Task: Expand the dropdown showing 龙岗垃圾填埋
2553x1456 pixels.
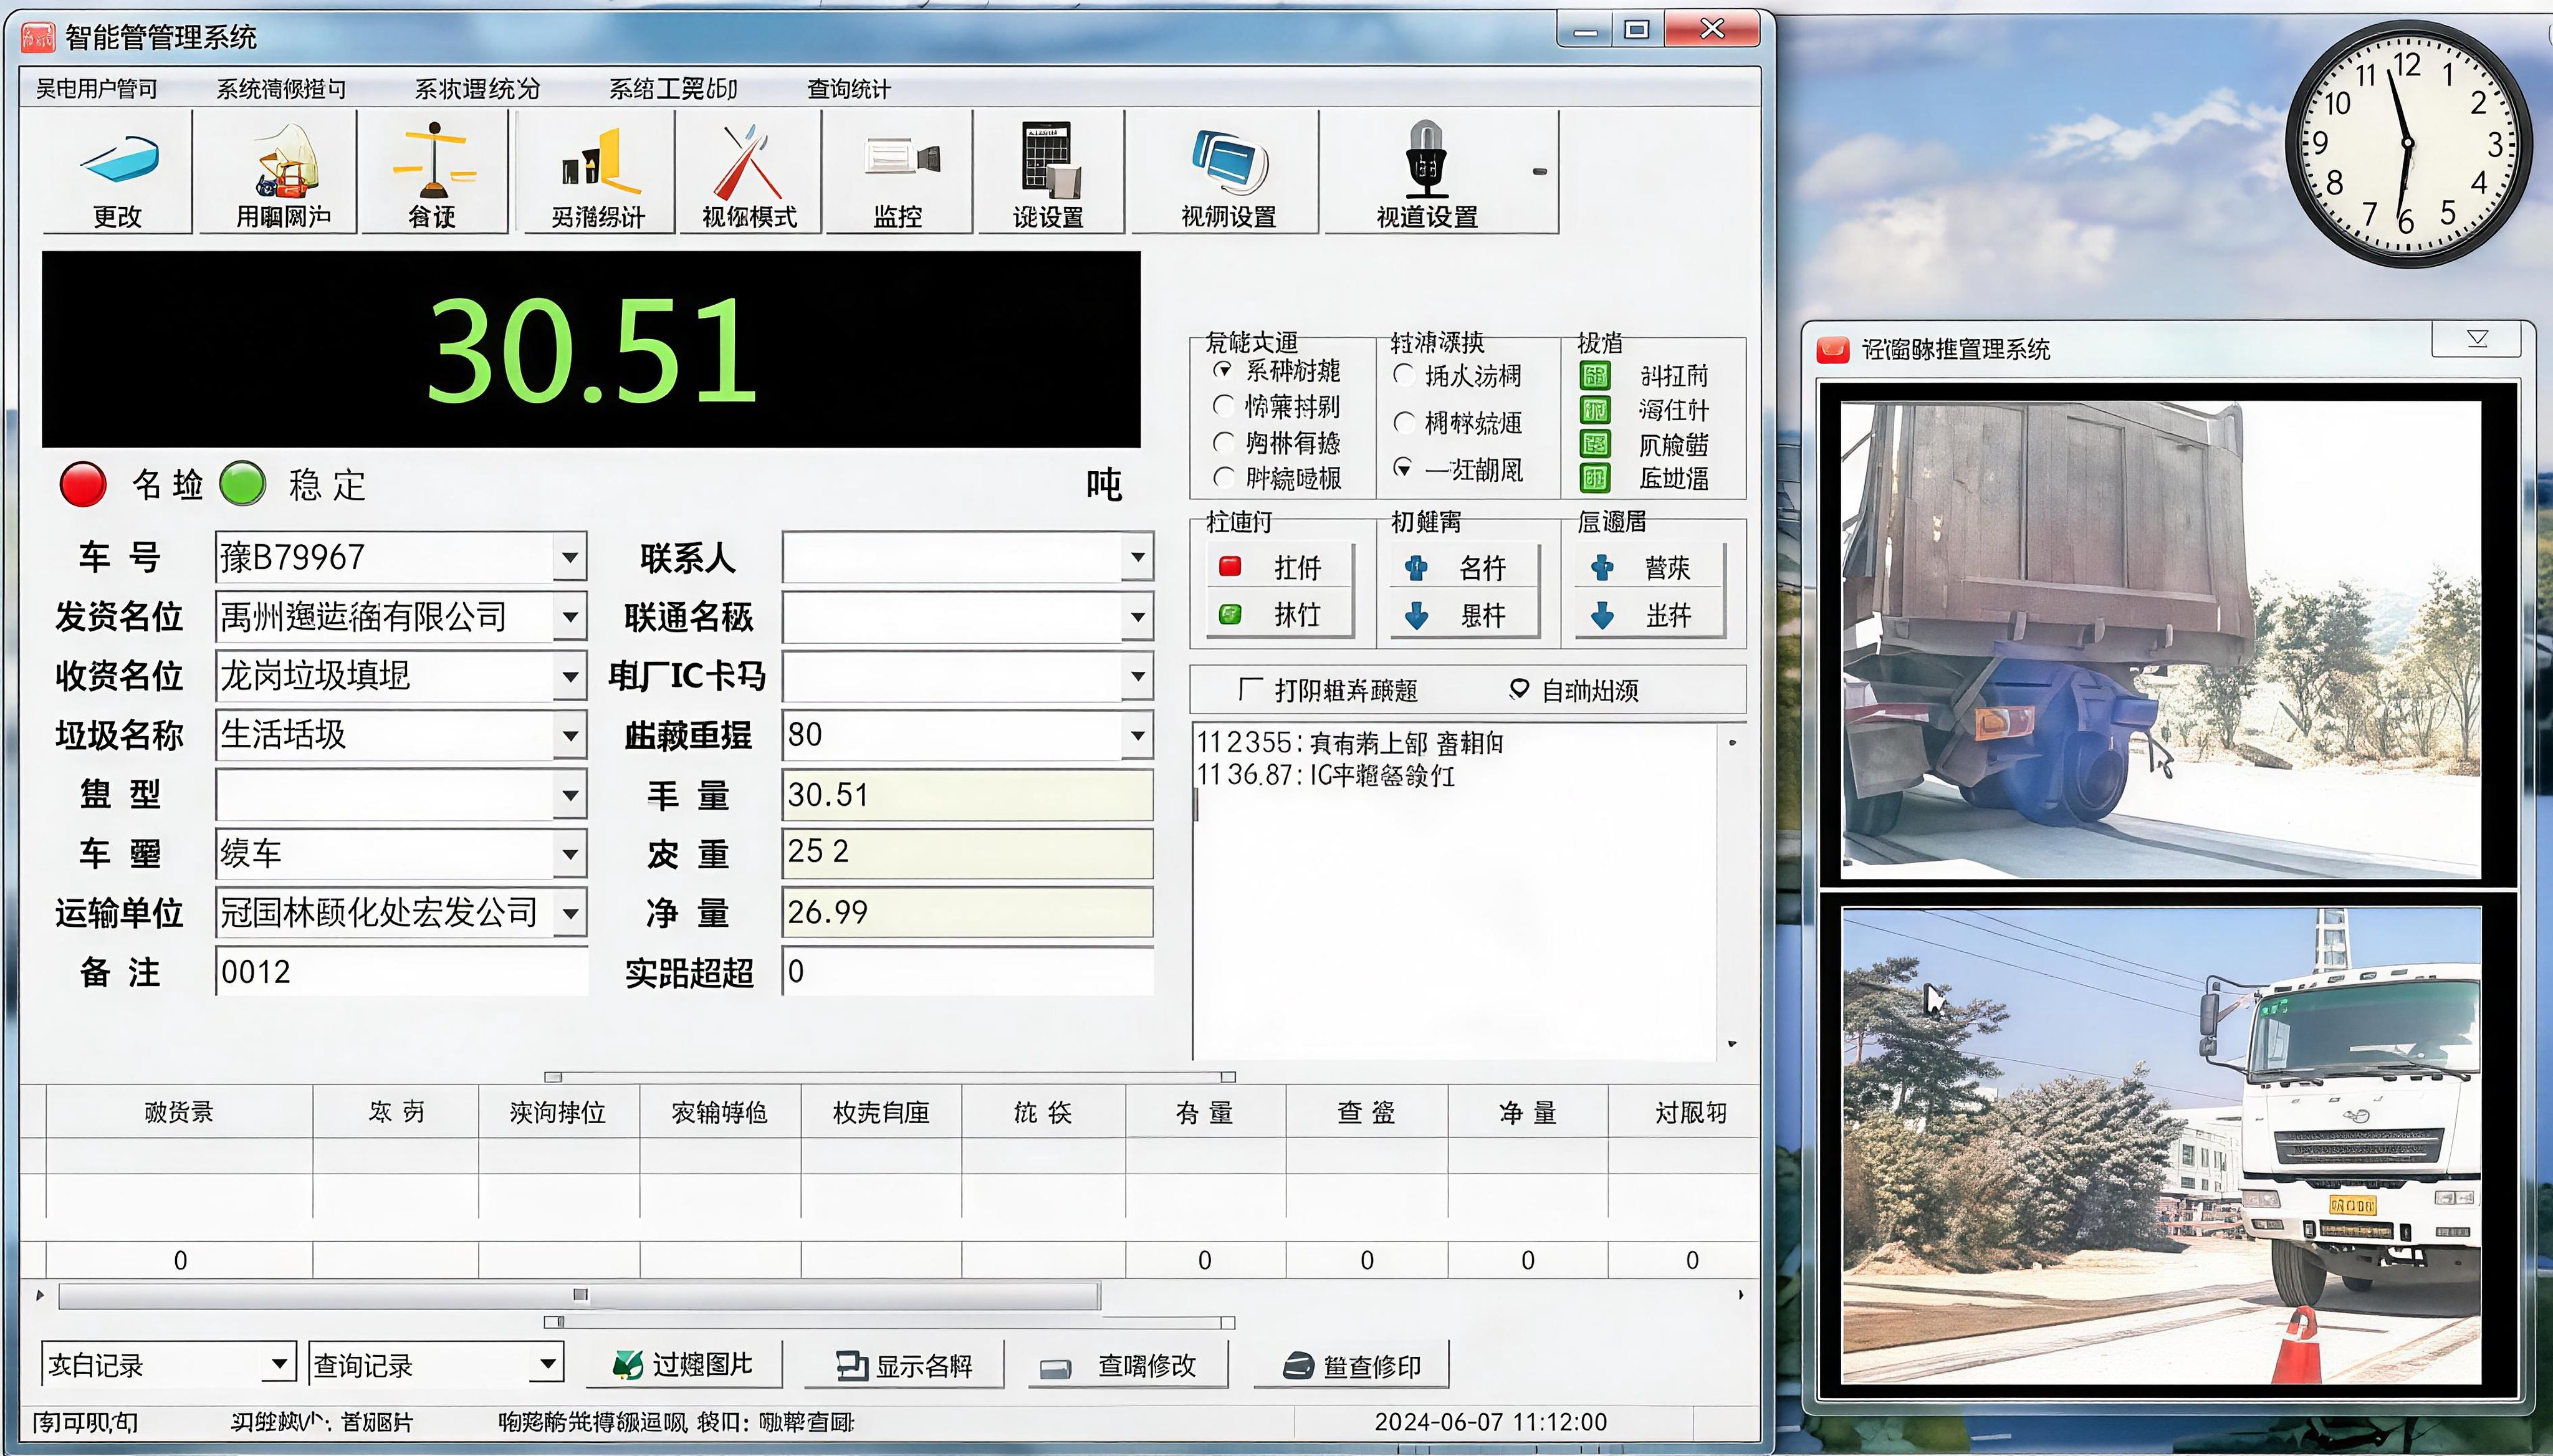Action: pyautogui.click(x=570, y=676)
